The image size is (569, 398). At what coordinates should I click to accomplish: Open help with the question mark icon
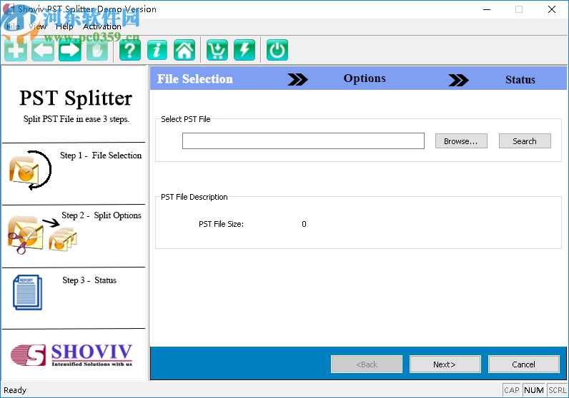click(x=130, y=50)
